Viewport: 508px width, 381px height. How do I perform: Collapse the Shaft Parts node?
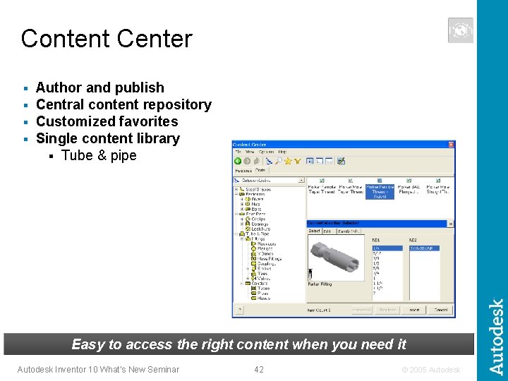236,214
